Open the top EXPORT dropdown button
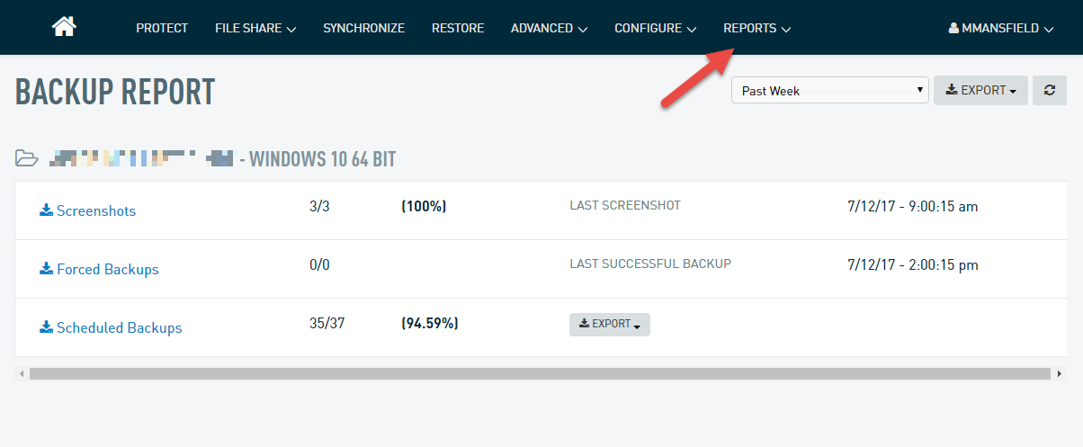This screenshot has width=1083, height=447. (x=980, y=90)
